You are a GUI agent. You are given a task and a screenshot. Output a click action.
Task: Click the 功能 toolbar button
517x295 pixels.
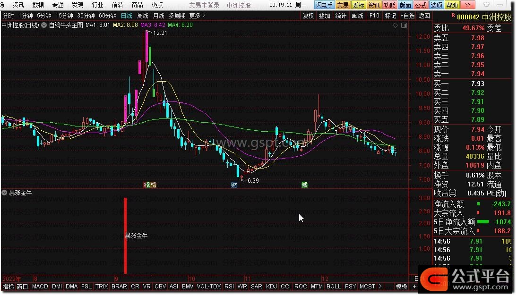[x=389, y=5]
